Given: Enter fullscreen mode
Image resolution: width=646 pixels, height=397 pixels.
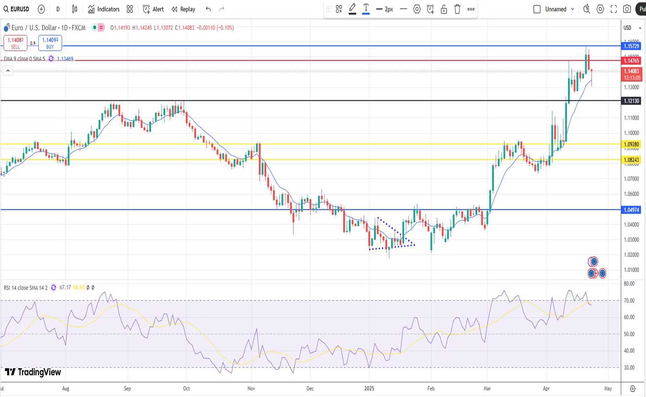Looking at the screenshot, I should (x=614, y=9).
